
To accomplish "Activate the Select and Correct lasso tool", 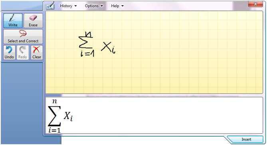I will click(23, 36).
